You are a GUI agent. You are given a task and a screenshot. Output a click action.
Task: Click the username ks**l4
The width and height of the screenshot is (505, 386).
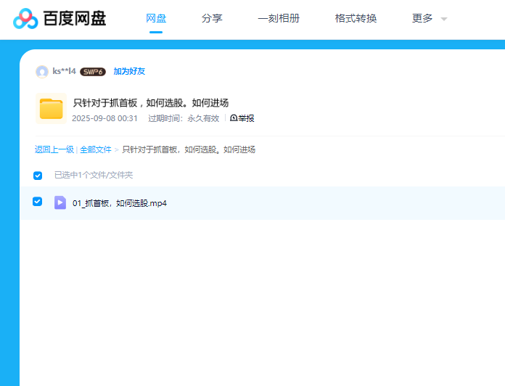[x=64, y=71]
